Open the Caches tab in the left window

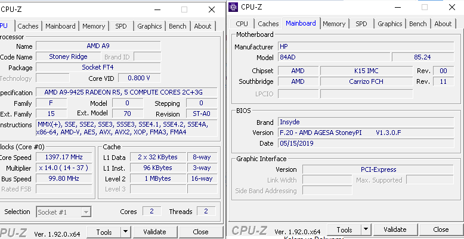pyautogui.click(x=28, y=26)
